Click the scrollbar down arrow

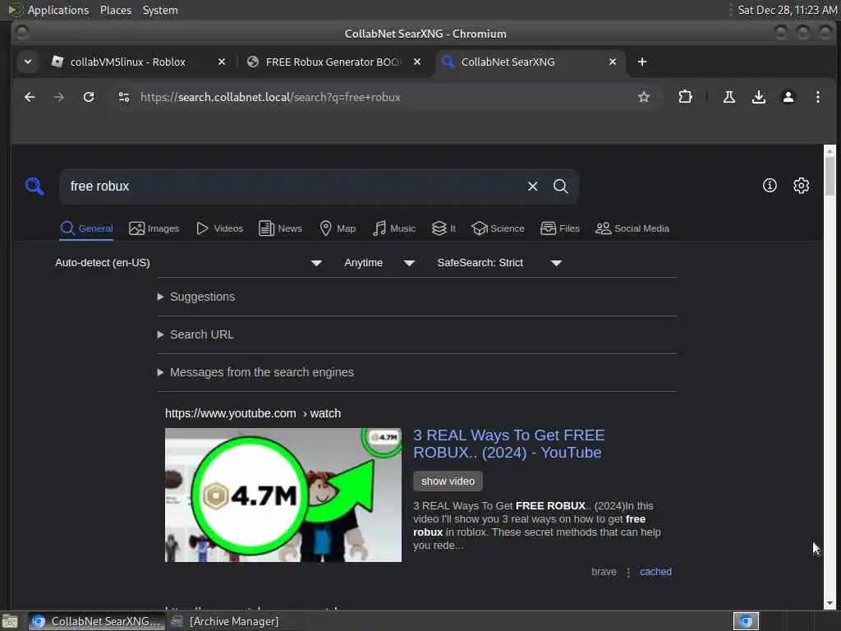pyautogui.click(x=830, y=603)
